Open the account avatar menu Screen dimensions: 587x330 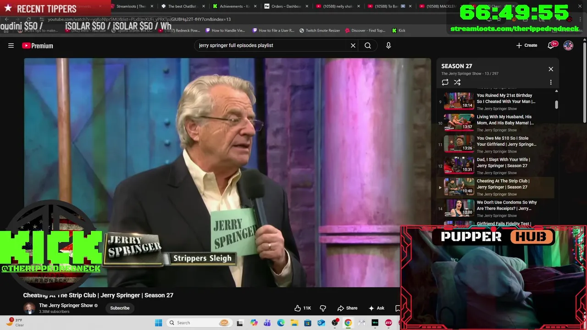[568, 45]
